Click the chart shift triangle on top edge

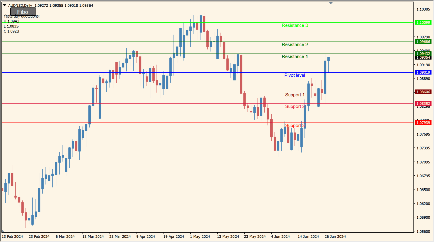coord(331,3)
